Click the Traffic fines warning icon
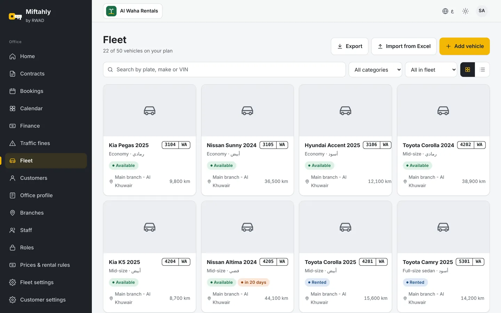The width and height of the screenshot is (501, 313). pyautogui.click(x=13, y=143)
